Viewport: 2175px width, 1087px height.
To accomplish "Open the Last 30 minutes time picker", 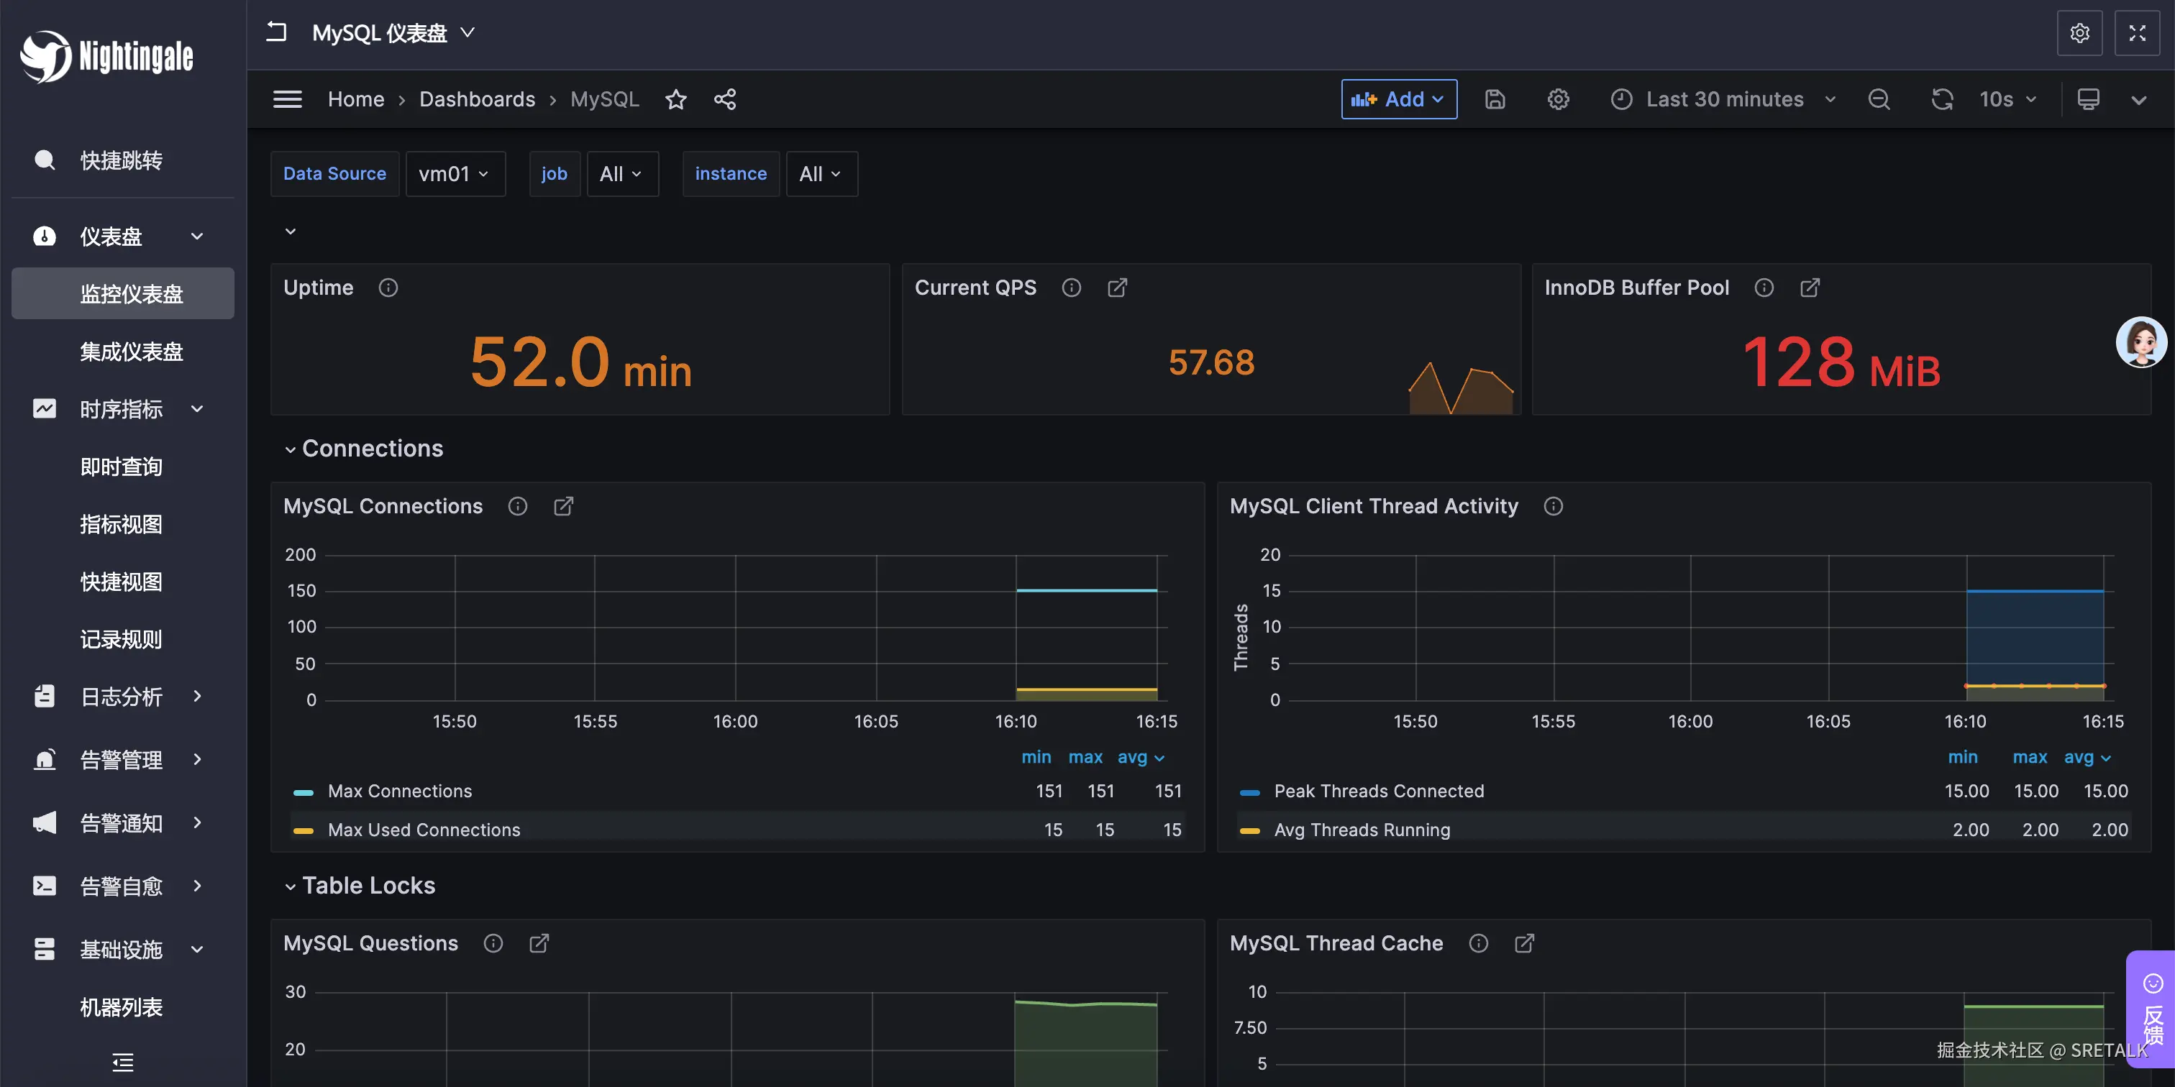I will pyautogui.click(x=1723, y=100).
